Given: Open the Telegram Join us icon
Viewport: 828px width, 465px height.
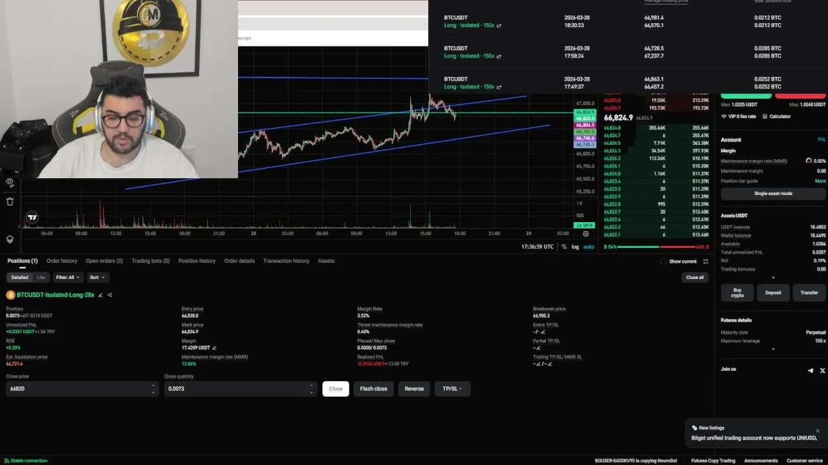Looking at the screenshot, I should 811,370.
